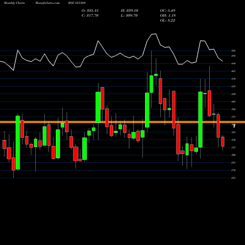245x245 pixels.
Task: Click the Monthly Charts title text
Action: click(x=14, y=3)
